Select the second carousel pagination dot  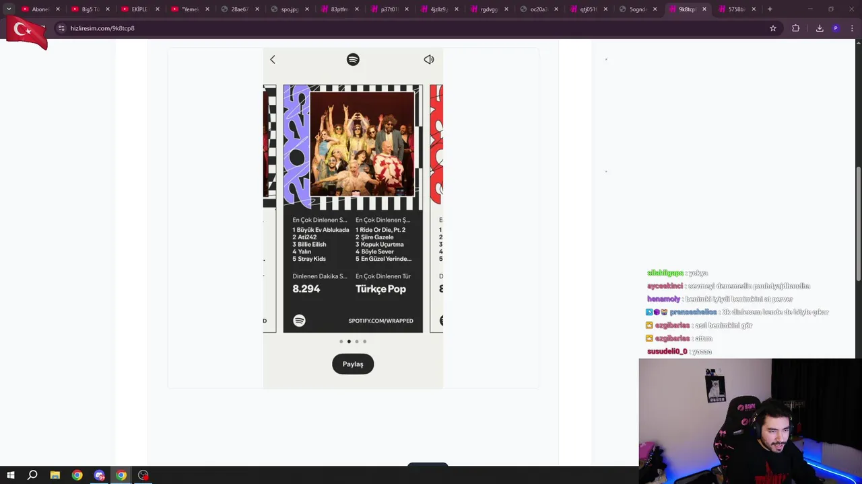click(349, 341)
